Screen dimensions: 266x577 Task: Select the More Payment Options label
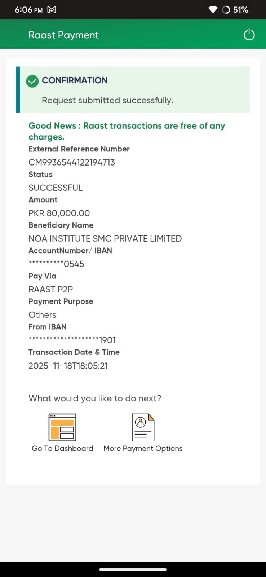tap(143, 448)
